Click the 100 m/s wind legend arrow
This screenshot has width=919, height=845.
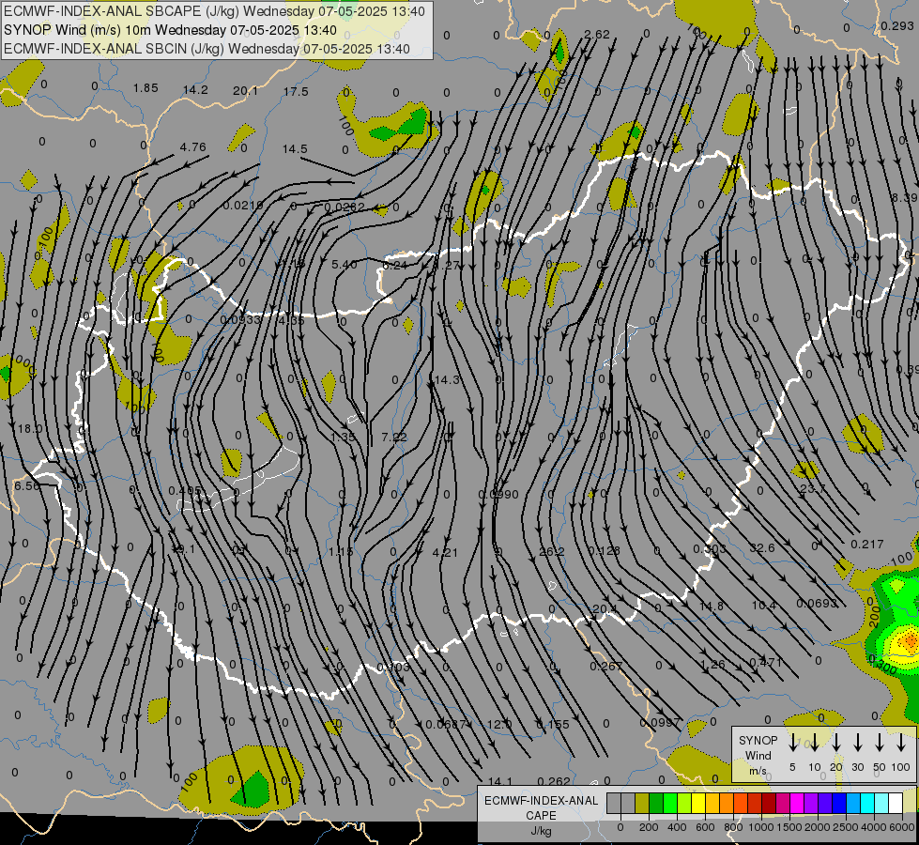click(x=901, y=743)
